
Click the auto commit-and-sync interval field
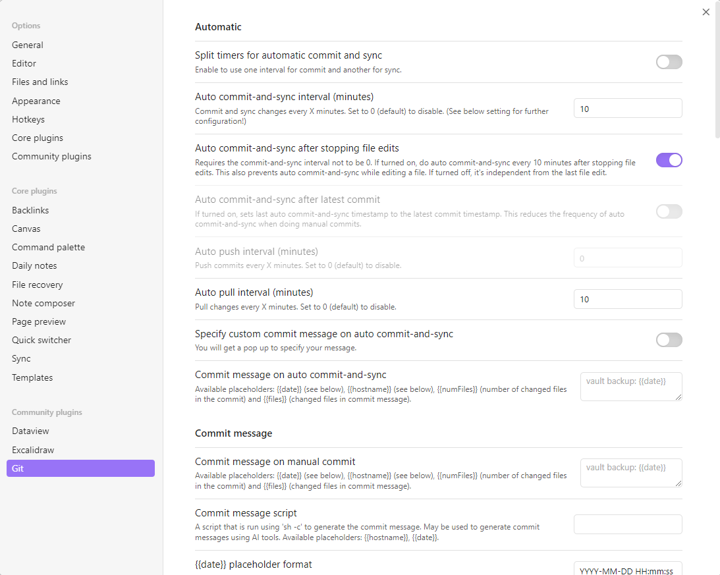pyautogui.click(x=627, y=109)
